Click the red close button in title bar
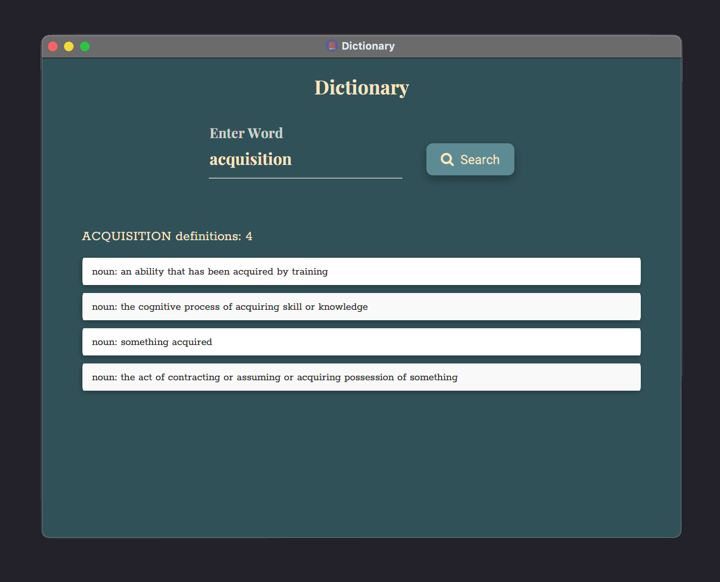This screenshot has height=582, width=720. click(x=53, y=46)
